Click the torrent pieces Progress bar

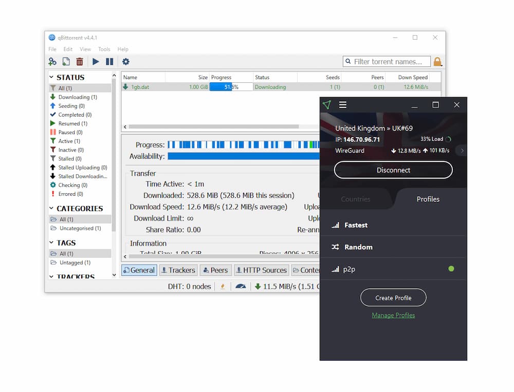pyautogui.click(x=244, y=144)
